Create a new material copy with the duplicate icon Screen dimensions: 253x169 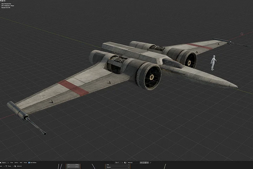coord(146,163)
